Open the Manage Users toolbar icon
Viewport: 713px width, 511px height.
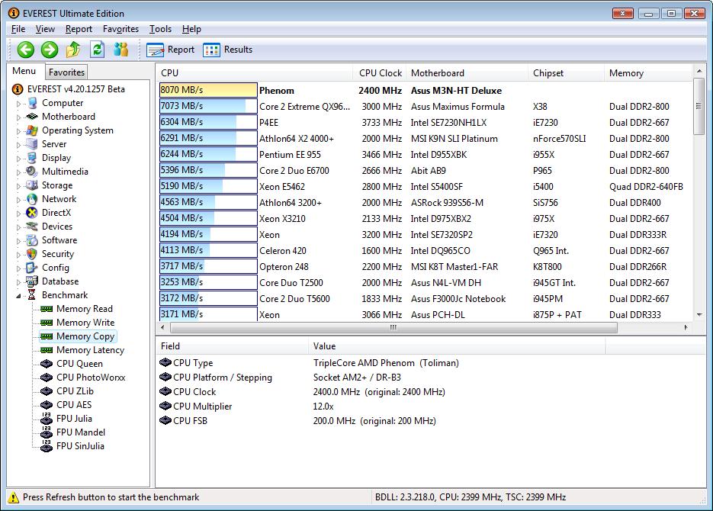point(121,50)
